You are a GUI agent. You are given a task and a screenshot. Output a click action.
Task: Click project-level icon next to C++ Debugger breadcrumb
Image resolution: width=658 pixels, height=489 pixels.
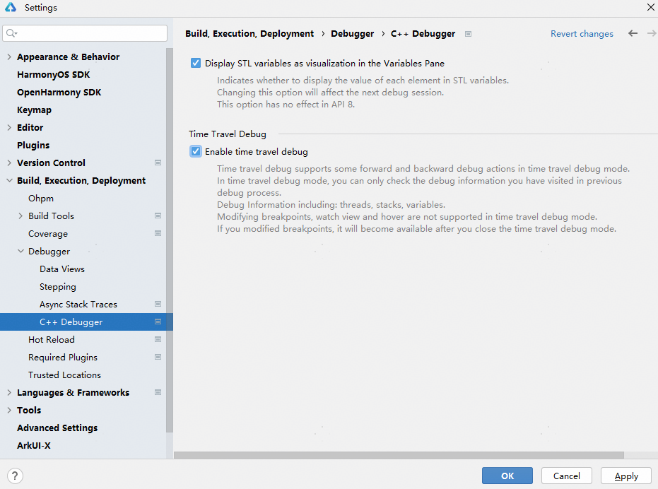pyautogui.click(x=468, y=34)
